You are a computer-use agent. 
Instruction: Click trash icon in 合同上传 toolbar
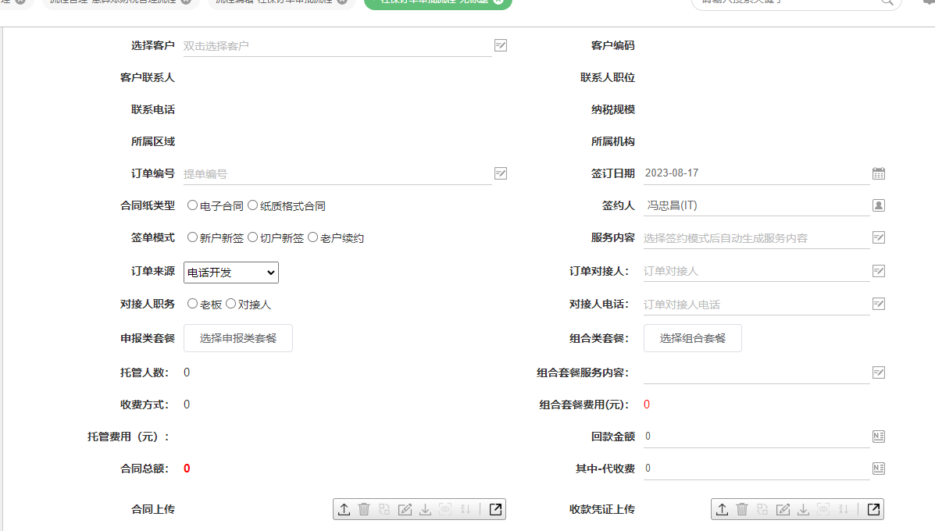click(364, 510)
